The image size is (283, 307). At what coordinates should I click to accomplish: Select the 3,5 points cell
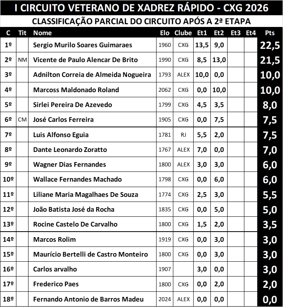tap(270, 225)
